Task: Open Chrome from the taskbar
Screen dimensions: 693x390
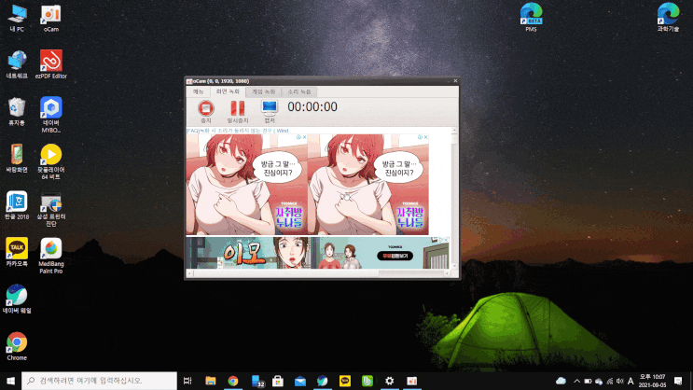Action: tap(233, 381)
